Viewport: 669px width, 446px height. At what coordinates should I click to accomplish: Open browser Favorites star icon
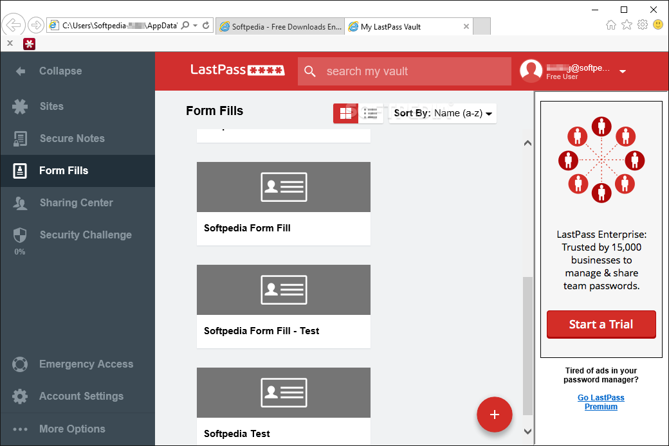pos(627,24)
